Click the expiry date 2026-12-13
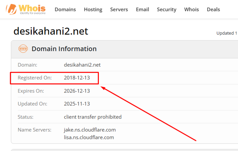238x151 pixels. coord(77,91)
